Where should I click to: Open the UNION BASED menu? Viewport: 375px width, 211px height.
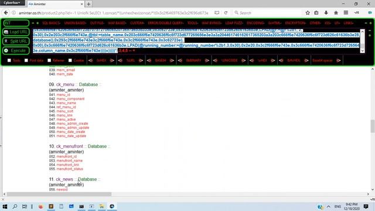click(76, 23)
